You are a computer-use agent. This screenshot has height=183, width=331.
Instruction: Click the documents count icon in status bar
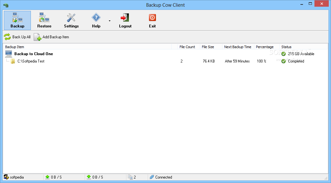[130, 177]
